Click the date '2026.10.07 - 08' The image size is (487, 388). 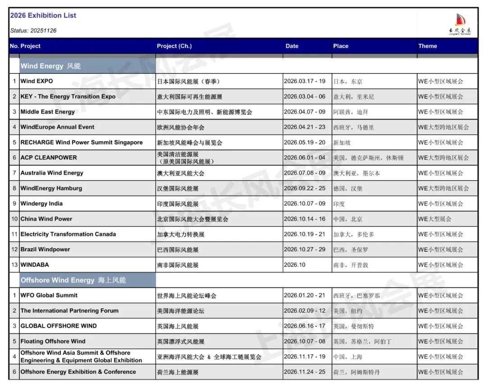tap(305, 341)
